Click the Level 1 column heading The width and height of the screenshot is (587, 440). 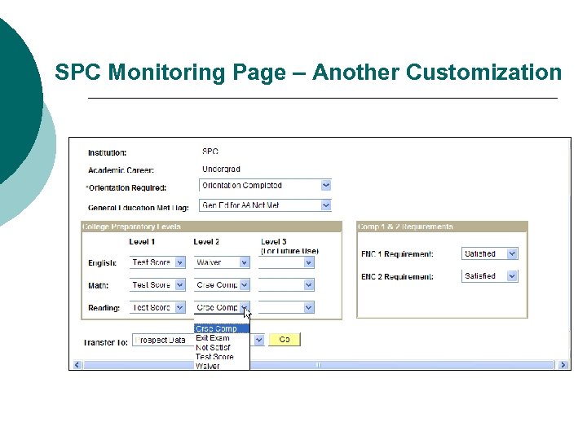click(x=142, y=242)
